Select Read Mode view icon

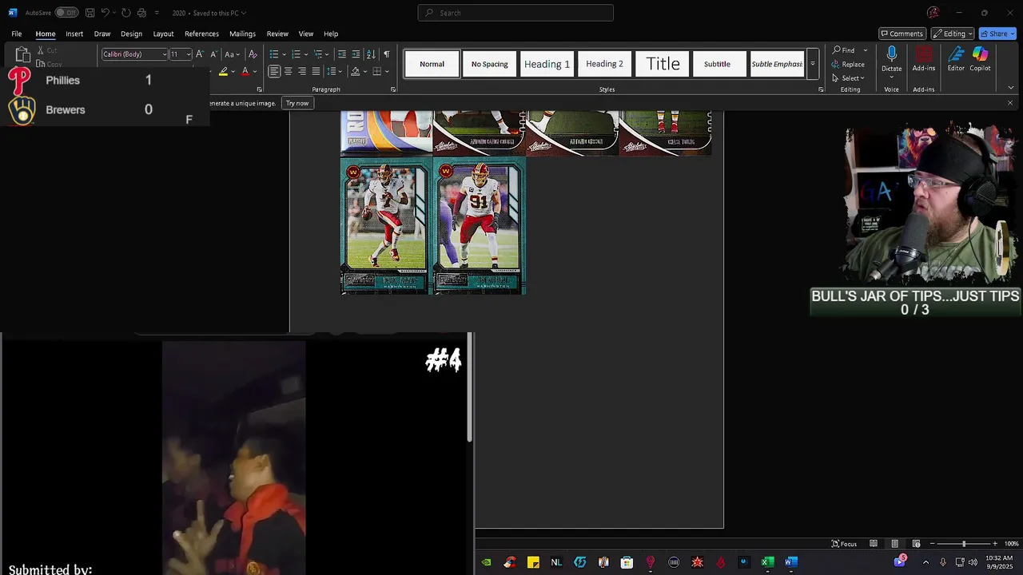[874, 544]
